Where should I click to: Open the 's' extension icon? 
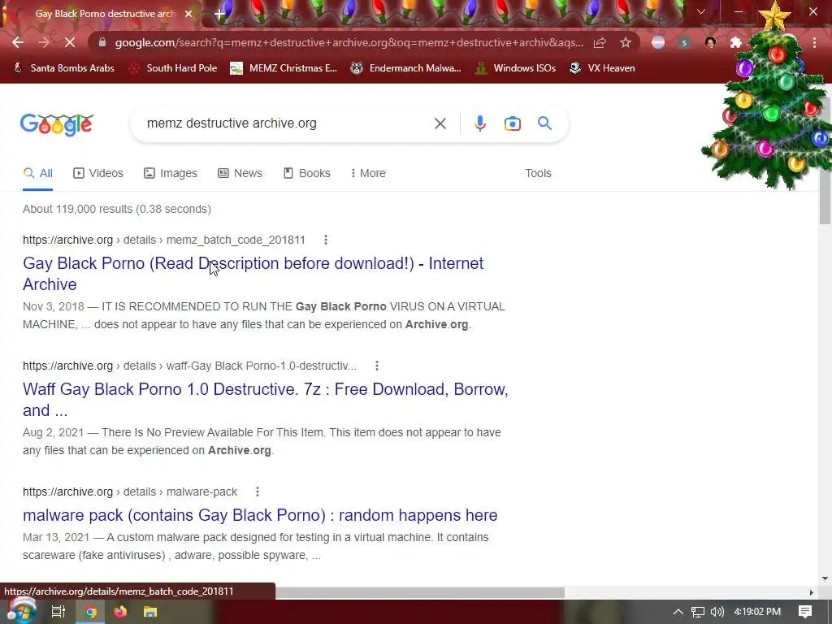(x=684, y=42)
